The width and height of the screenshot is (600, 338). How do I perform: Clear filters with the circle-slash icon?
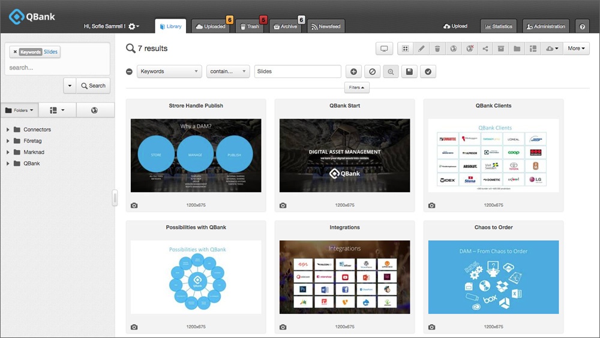pyautogui.click(x=373, y=71)
